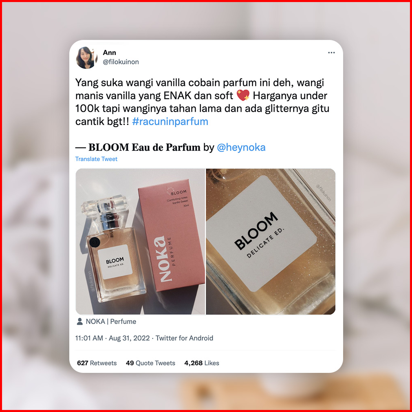Click the 11:01 AM · Aug 31, 2022 timestamp

(x=112, y=338)
